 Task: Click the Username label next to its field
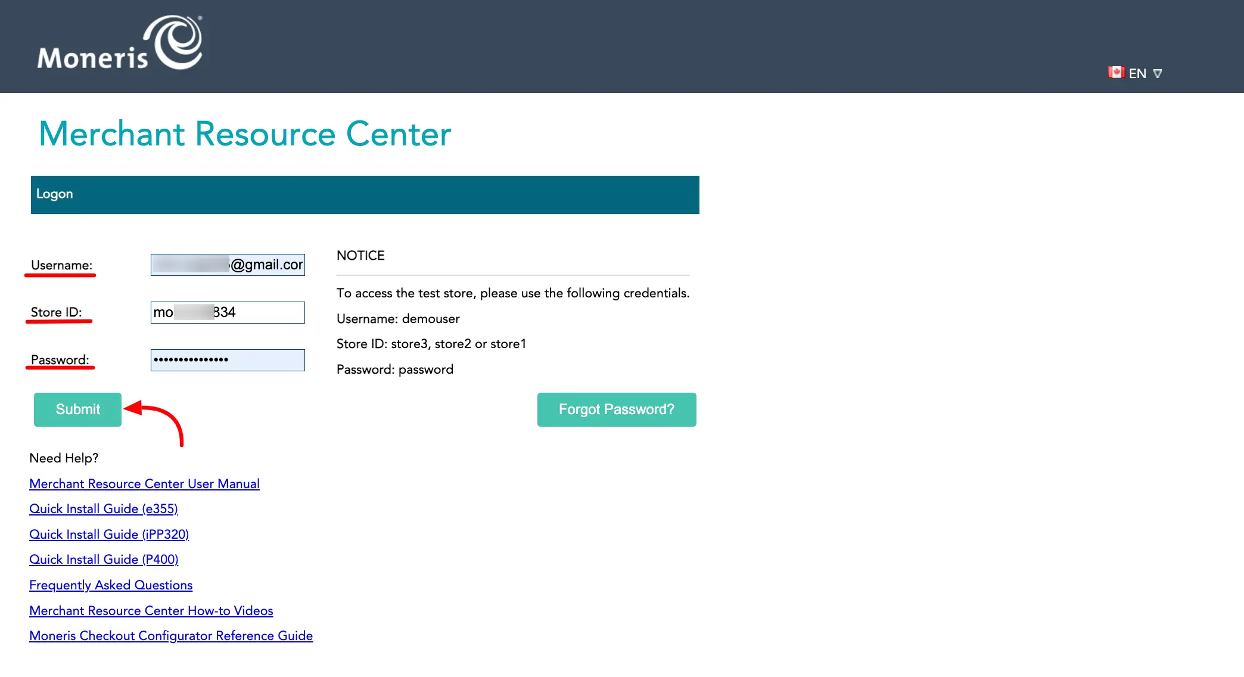coord(61,265)
